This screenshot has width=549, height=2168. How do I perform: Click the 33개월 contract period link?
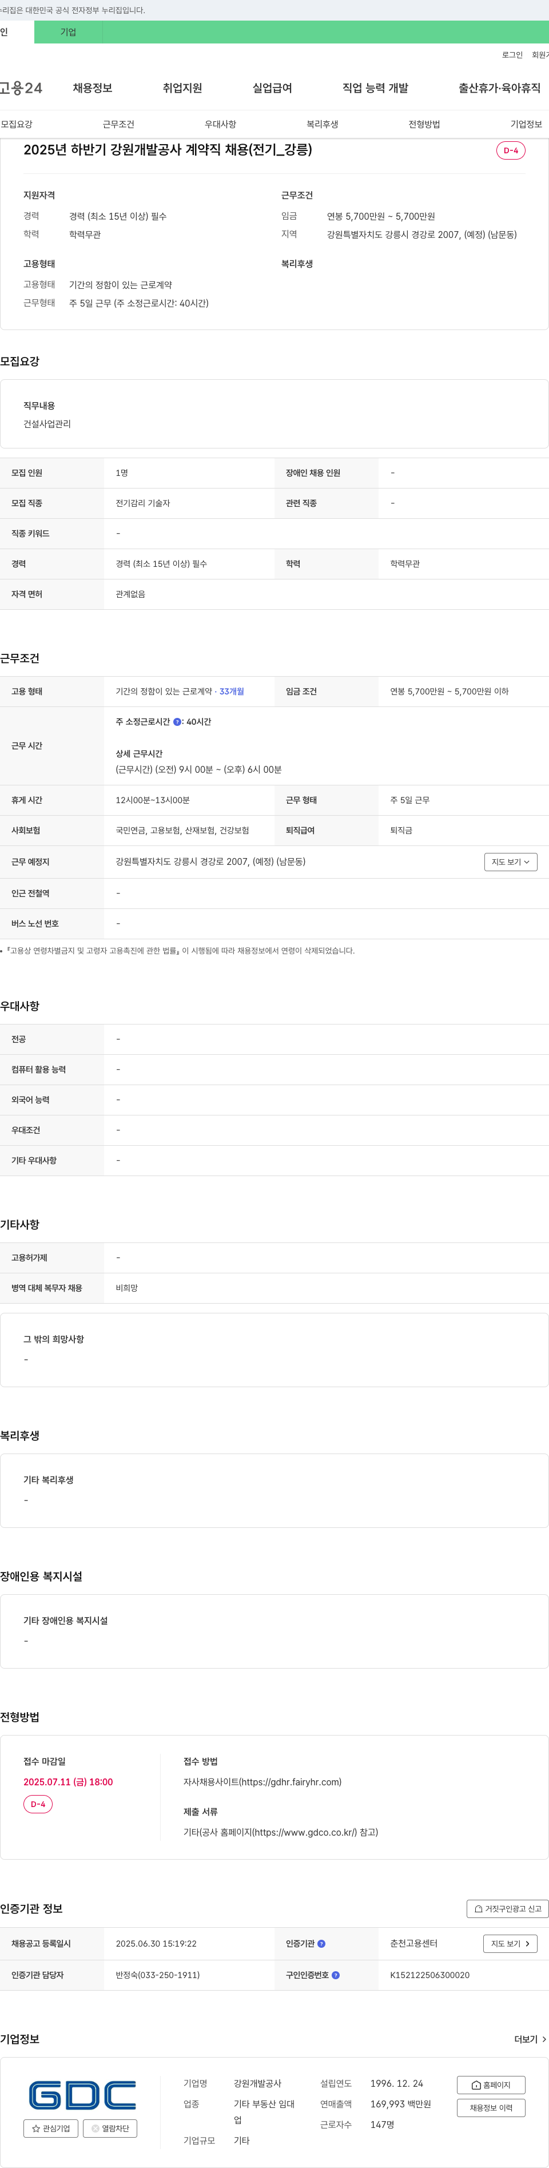[232, 692]
